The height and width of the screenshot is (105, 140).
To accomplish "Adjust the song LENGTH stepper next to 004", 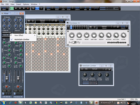I will tap(81, 8).
